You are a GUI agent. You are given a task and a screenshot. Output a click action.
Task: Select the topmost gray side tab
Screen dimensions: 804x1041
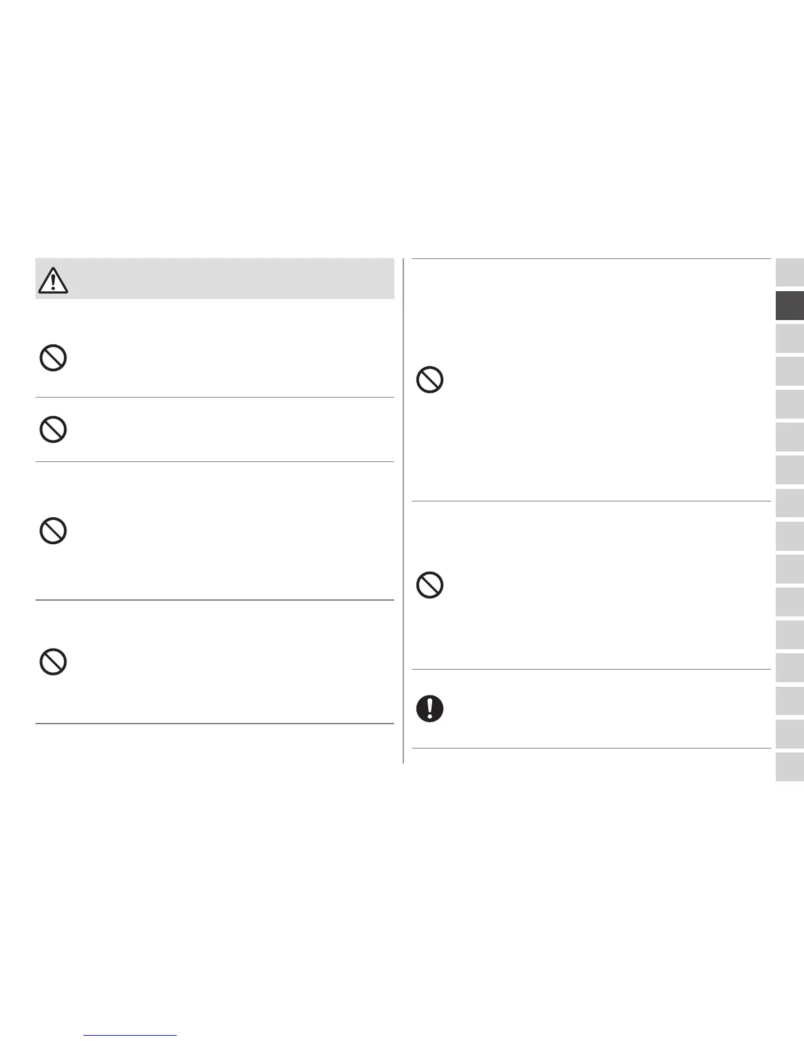point(790,273)
